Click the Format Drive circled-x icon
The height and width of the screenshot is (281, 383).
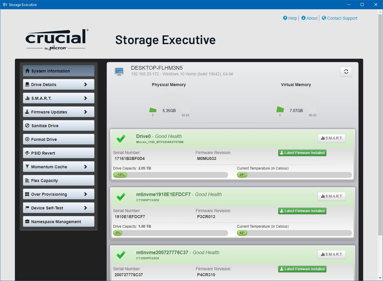pos(27,139)
